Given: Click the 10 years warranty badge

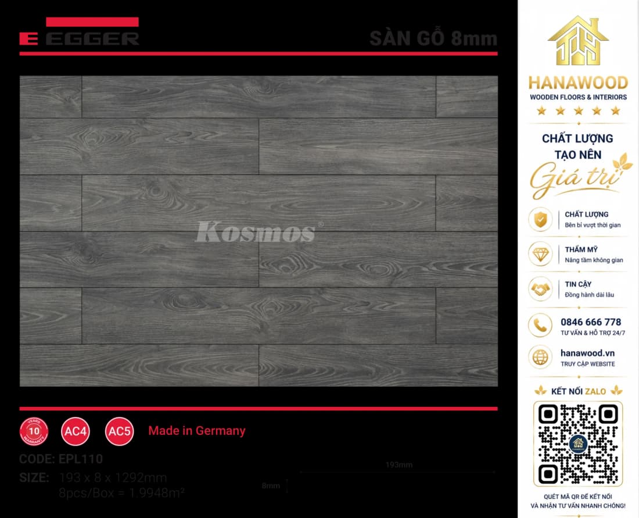Looking at the screenshot, I should click(x=34, y=431).
